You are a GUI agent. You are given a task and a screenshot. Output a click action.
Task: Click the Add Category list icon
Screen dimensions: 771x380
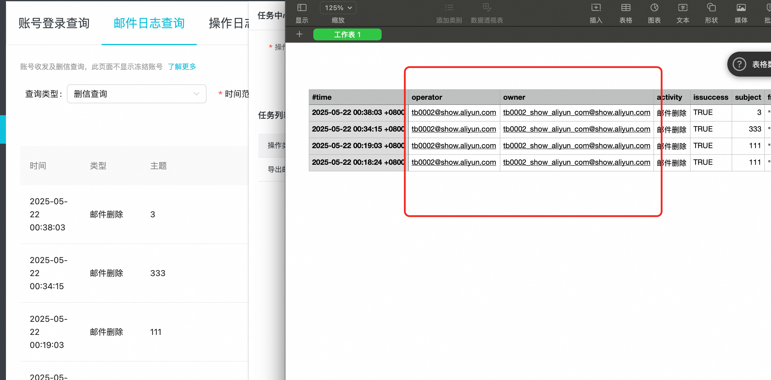(x=449, y=8)
